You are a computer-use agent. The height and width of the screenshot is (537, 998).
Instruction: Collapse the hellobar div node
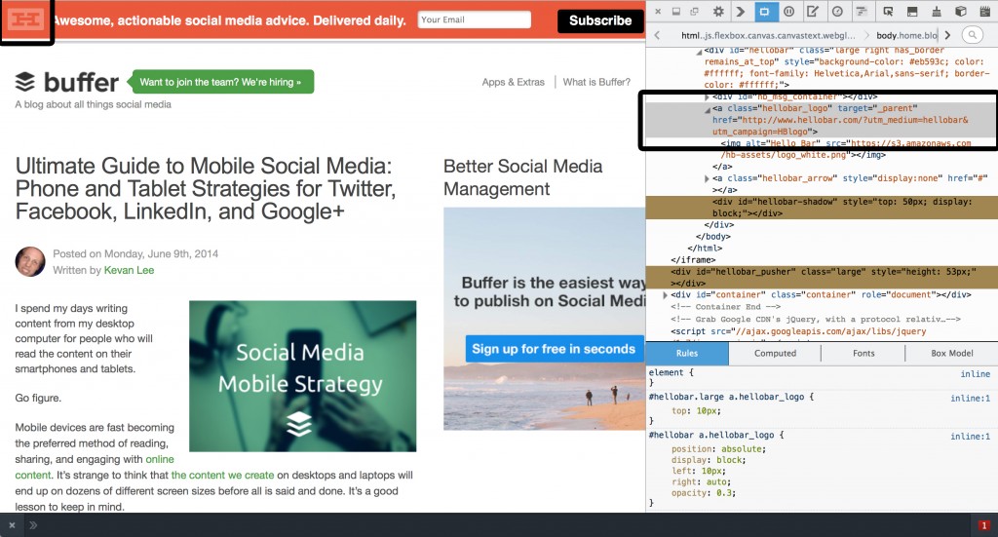click(699, 51)
